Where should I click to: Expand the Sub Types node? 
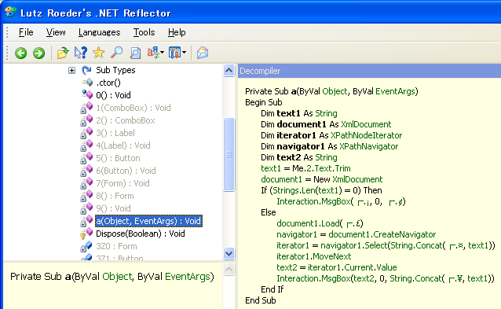[72, 70]
